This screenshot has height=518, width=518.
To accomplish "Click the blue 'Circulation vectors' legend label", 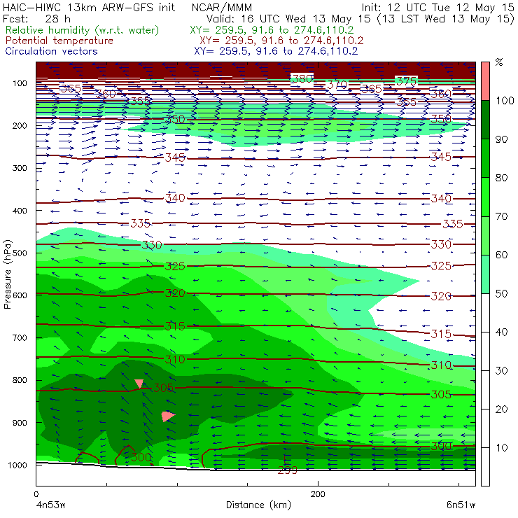I will click(x=52, y=51).
